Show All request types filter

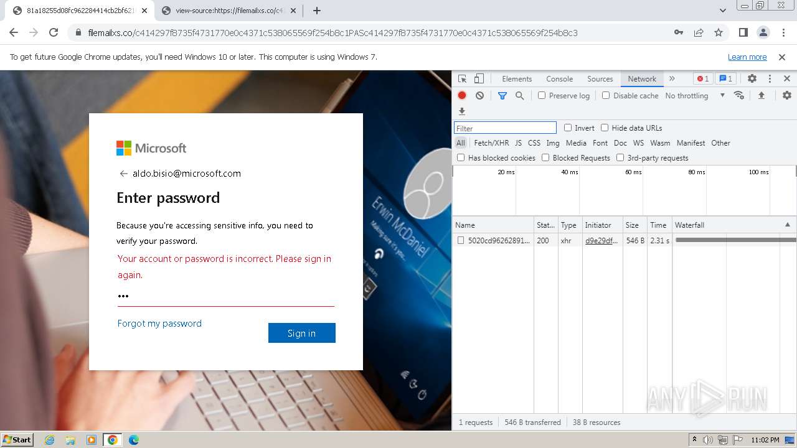tap(461, 143)
